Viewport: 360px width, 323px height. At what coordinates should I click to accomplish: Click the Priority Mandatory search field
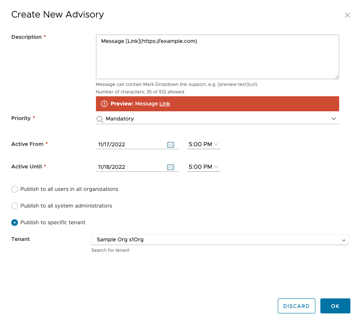click(209, 119)
